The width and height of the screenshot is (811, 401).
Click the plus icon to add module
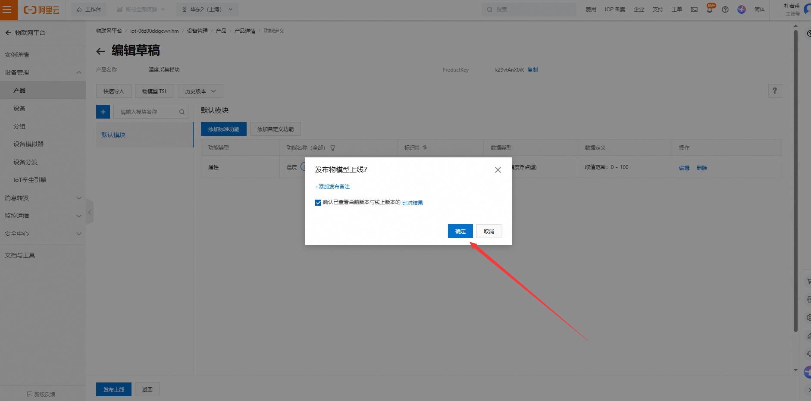pos(103,112)
